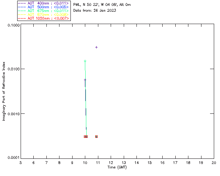The height and width of the screenshot is (176, 220).
Task: Click the x-axis label 16
Action: click(x=163, y=163)
